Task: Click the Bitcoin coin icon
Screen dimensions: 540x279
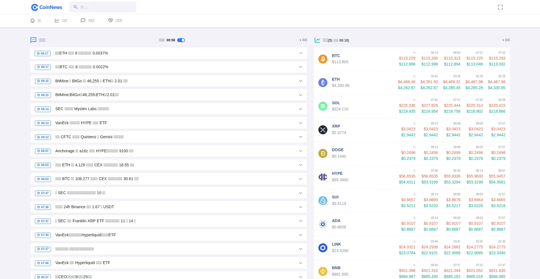Action: [323, 59]
